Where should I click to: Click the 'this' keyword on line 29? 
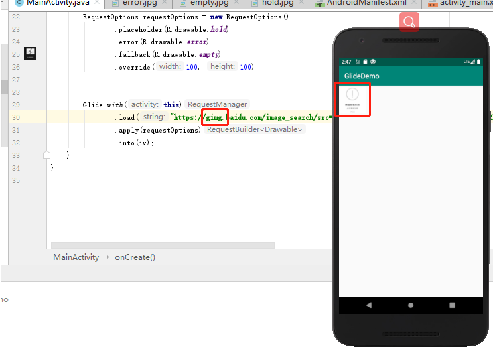[x=171, y=105]
